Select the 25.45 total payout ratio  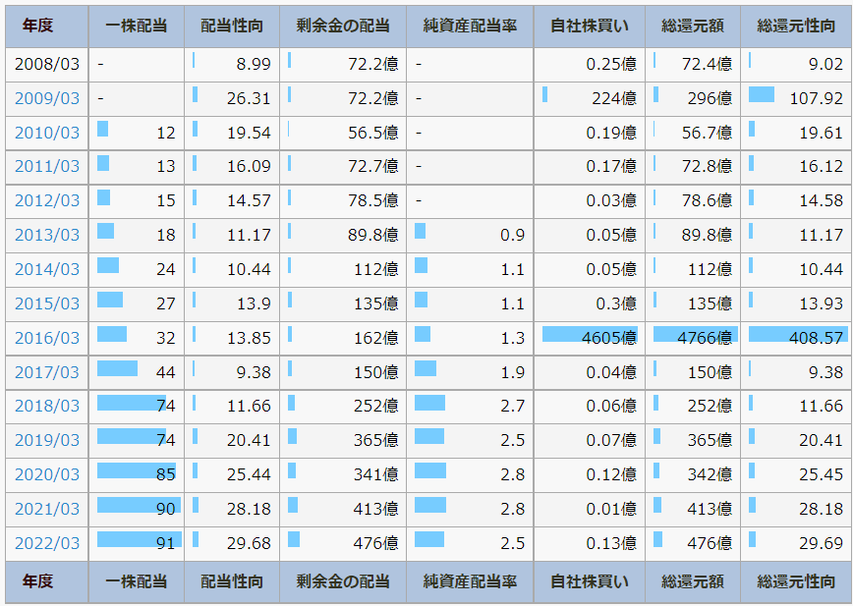pyautogui.click(x=821, y=474)
